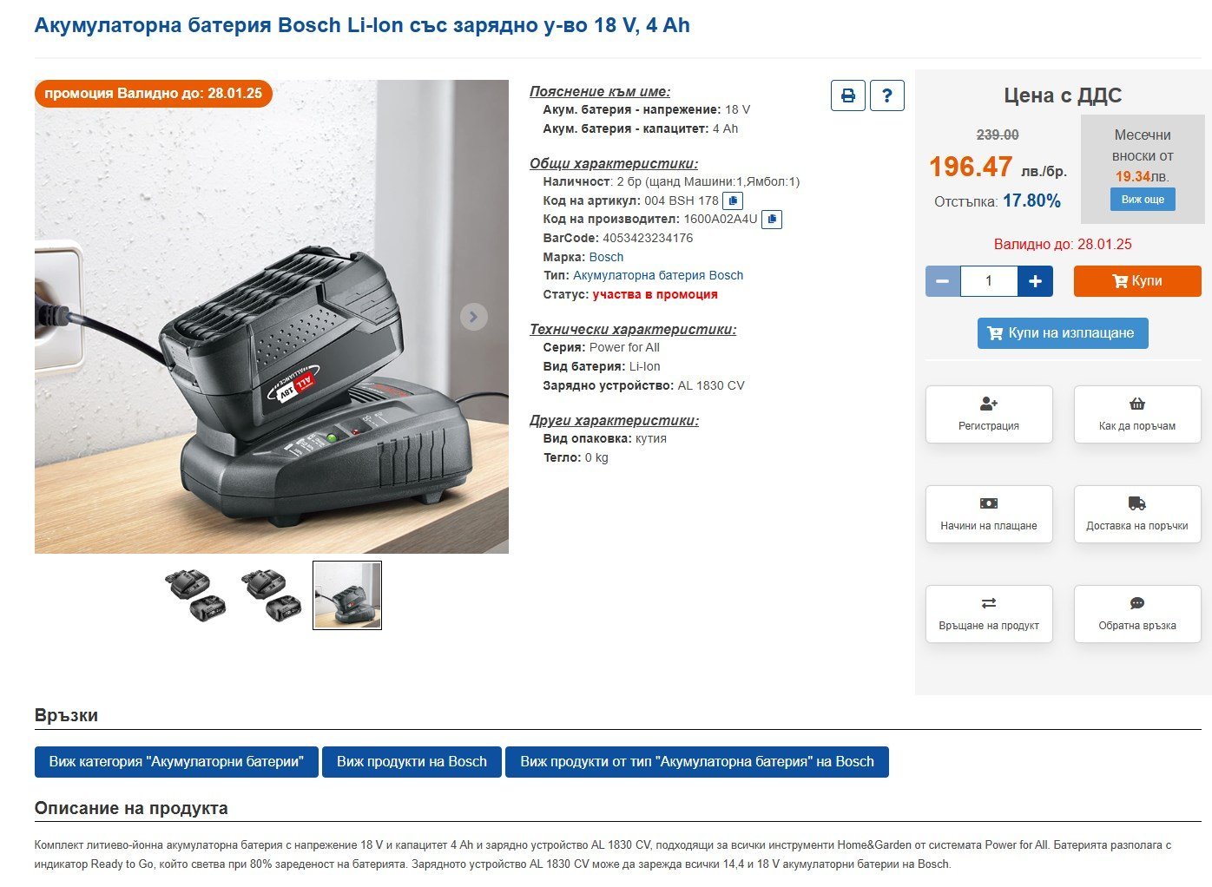Screen dimensions: 1212x887
Task: Open the Доставка на поръчки truck tile
Action: (x=1137, y=515)
